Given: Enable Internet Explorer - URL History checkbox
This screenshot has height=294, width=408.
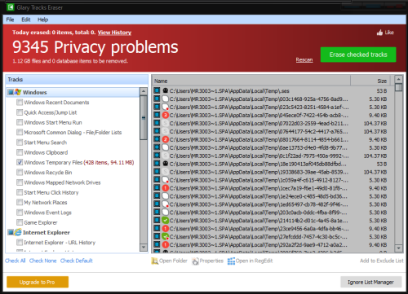Looking at the screenshot, I should tap(20, 243).
